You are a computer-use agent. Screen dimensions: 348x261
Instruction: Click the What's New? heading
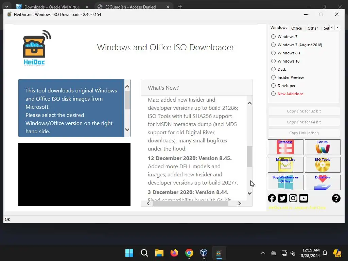pos(163,88)
